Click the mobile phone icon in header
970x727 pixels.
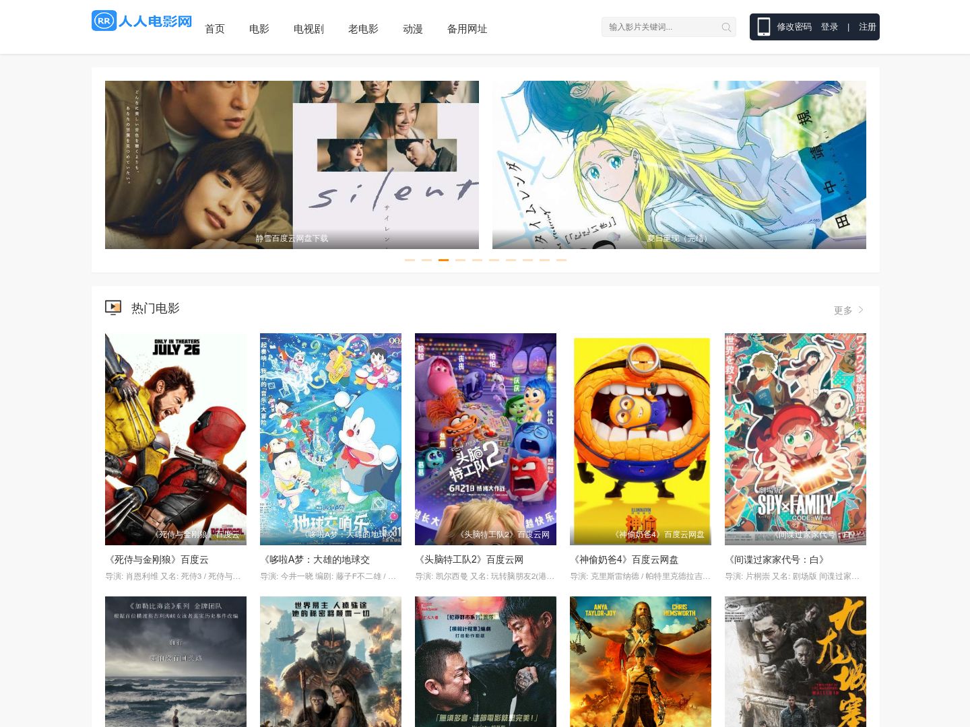tap(763, 27)
